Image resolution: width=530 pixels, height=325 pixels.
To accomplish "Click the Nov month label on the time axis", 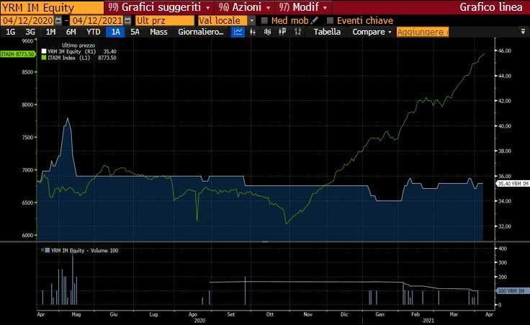I will point(308,314).
